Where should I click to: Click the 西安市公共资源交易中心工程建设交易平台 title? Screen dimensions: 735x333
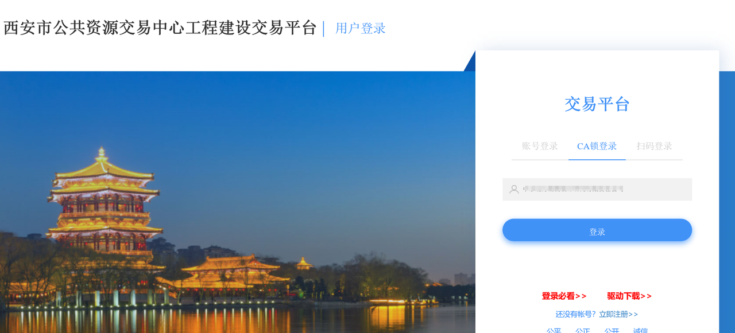coord(160,28)
